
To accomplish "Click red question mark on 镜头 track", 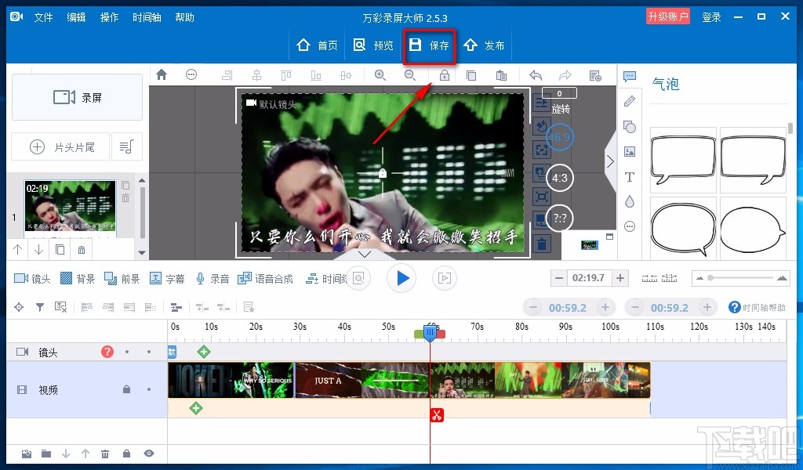I will (x=107, y=352).
